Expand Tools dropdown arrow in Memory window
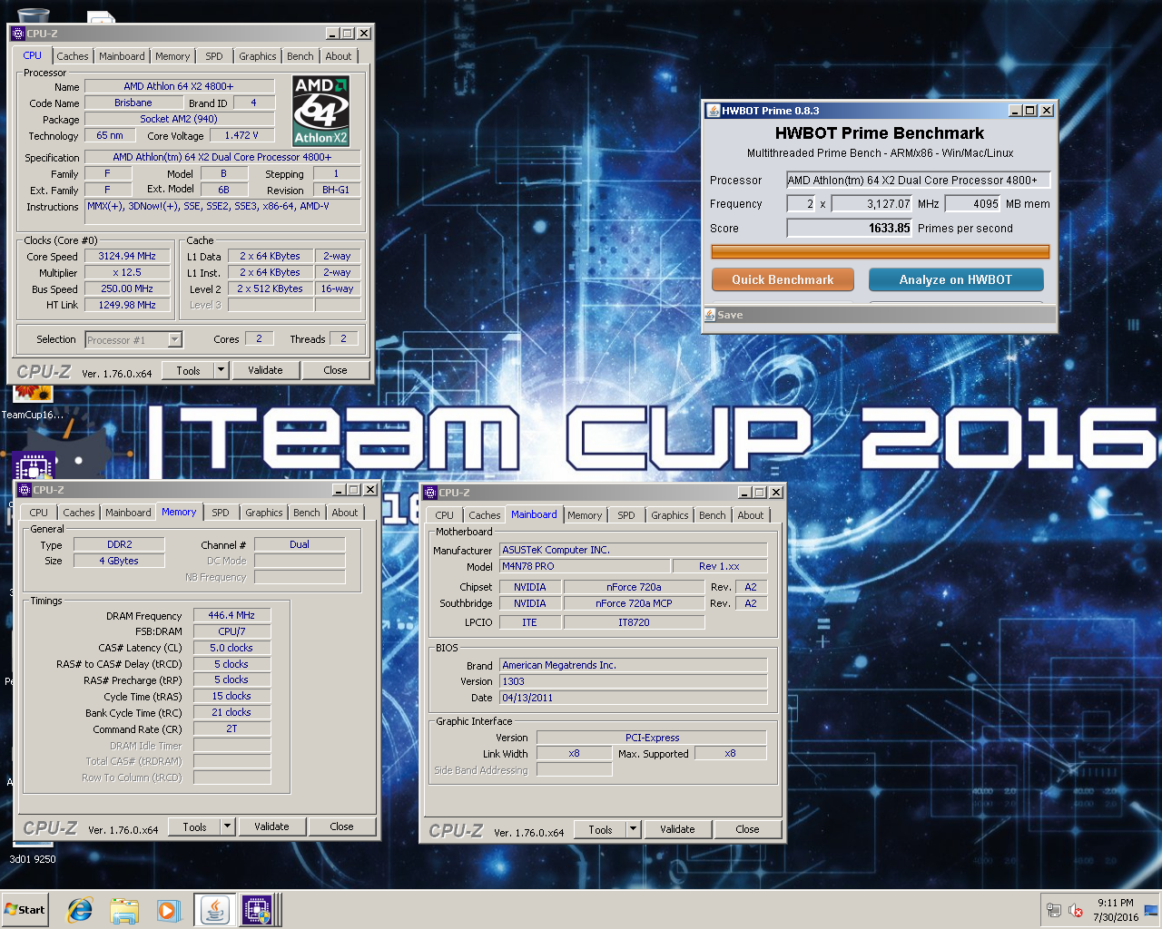 click(227, 826)
